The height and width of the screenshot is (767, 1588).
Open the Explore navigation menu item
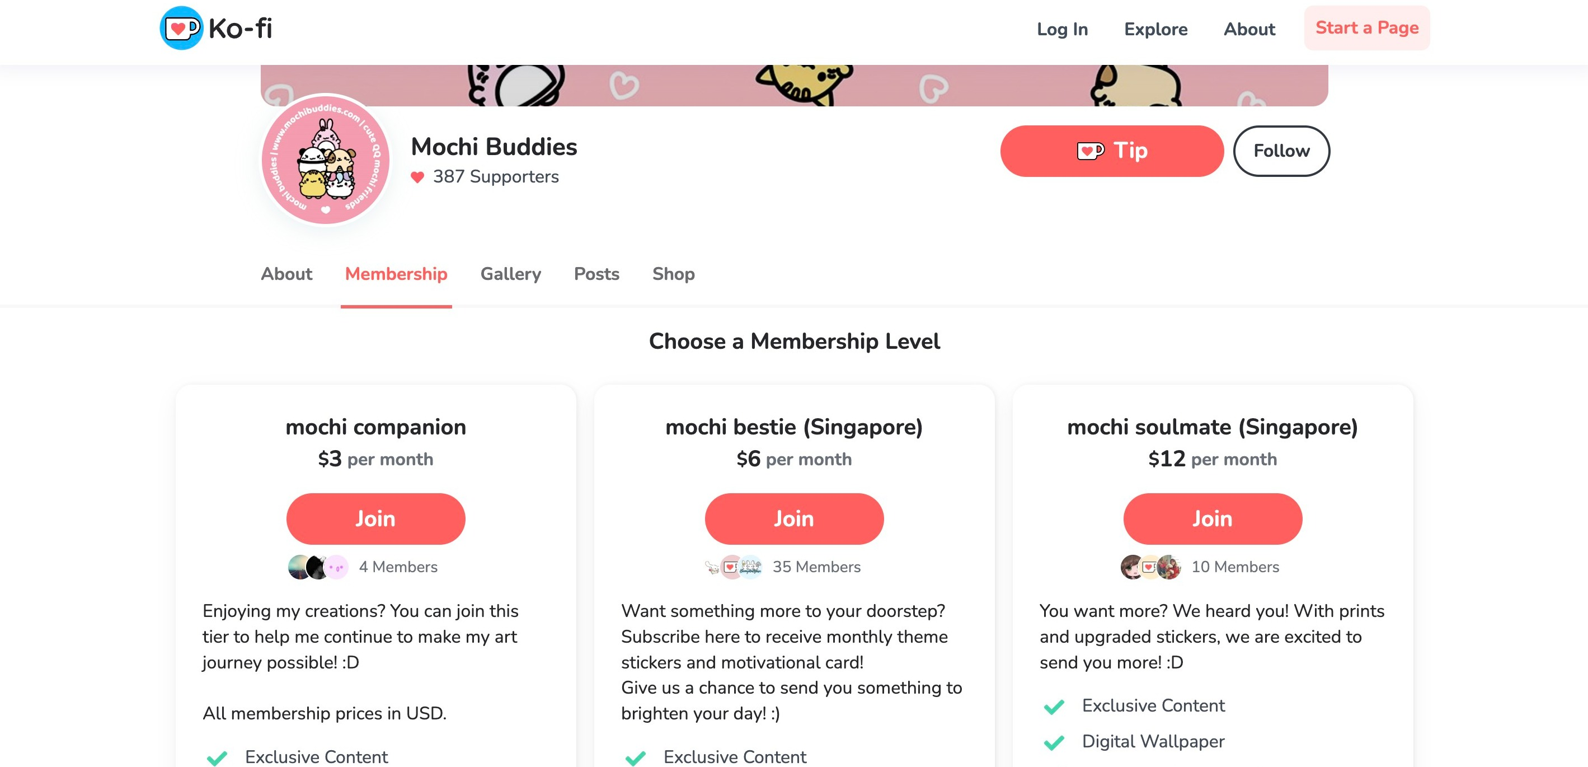point(1155,27)
